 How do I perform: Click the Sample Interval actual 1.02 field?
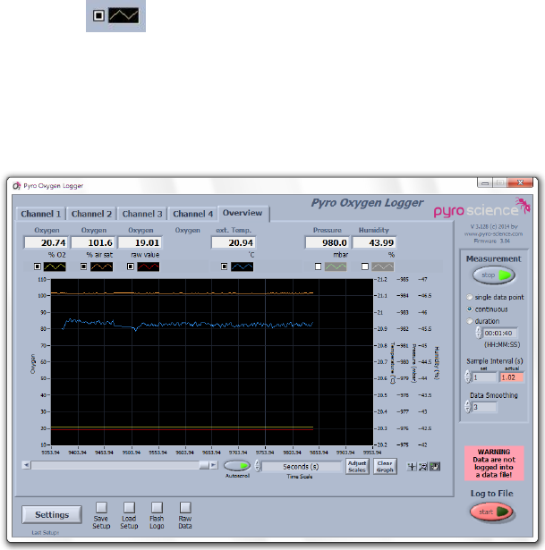[511, 377]
